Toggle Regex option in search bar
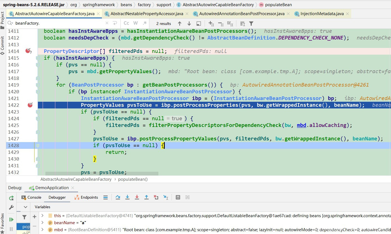391x234 pixels. (x=145, y=23)
